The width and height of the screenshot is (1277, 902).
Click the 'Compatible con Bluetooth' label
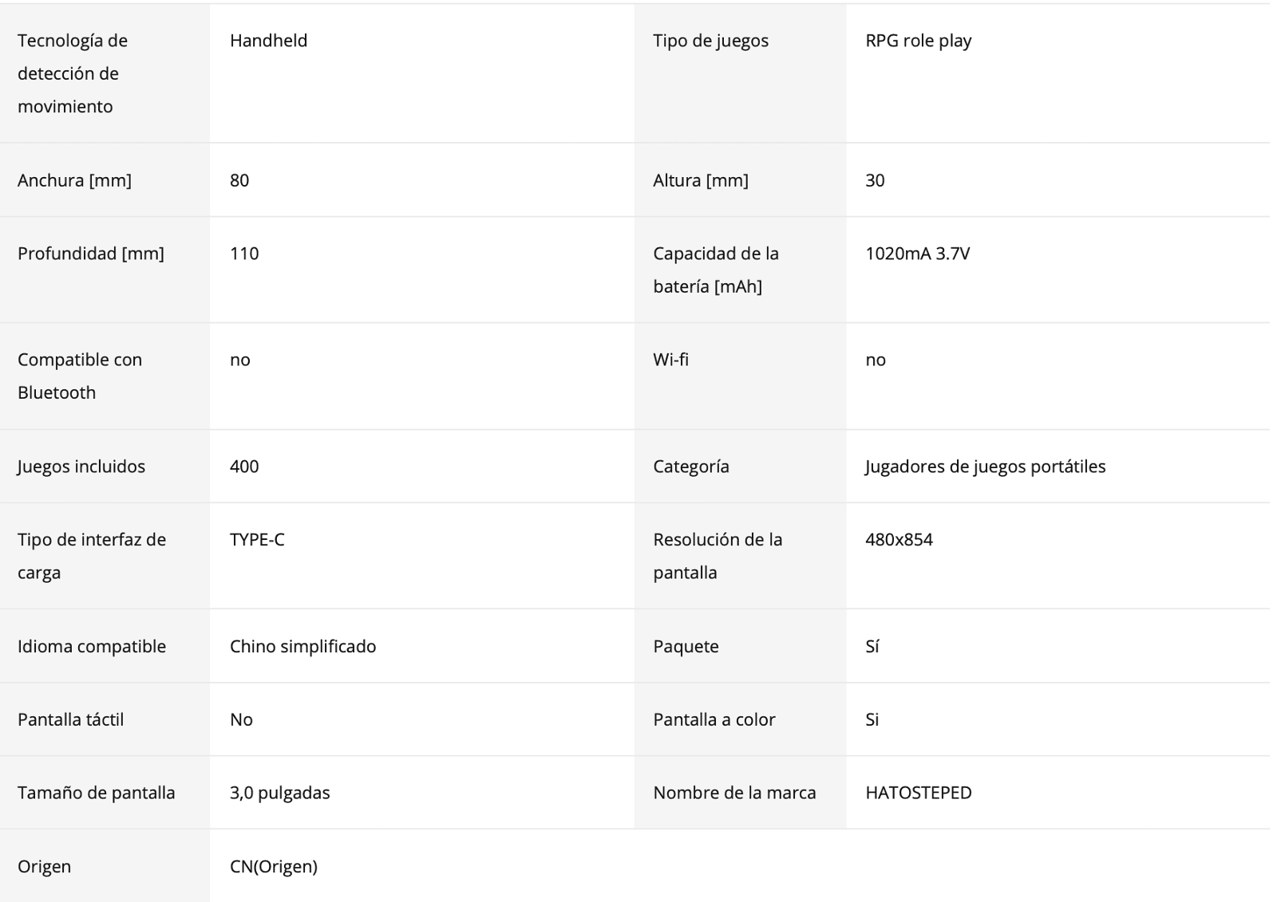pos(80,376)
